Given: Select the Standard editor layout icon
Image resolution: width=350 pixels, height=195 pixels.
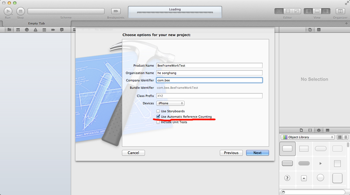Looking at the screenshot, I should pos(279,11).
